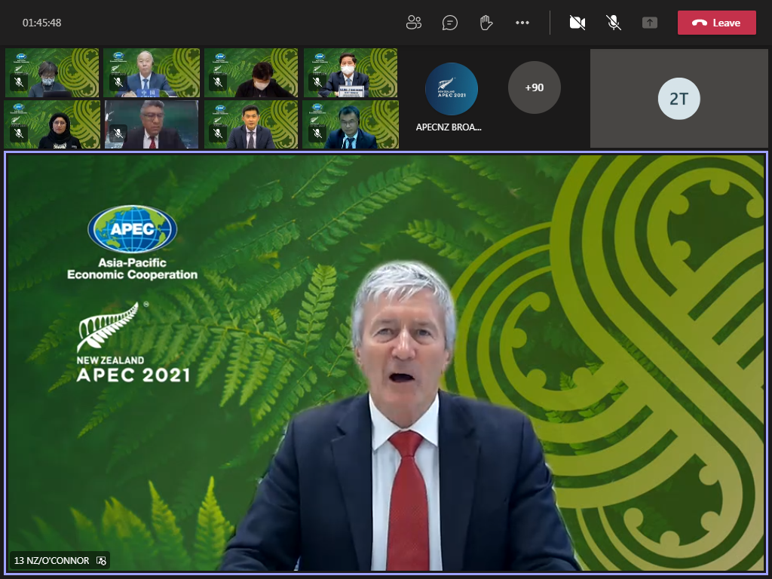This screenshot has width=772, height=579.
Task: Select the thumbnail with the 中国 desk placard
Action: tap(152, 73)
